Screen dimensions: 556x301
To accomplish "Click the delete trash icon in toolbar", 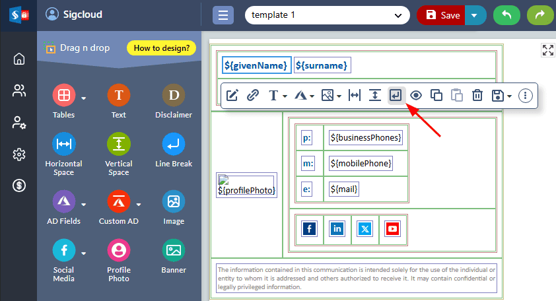I will click(477, 95).
